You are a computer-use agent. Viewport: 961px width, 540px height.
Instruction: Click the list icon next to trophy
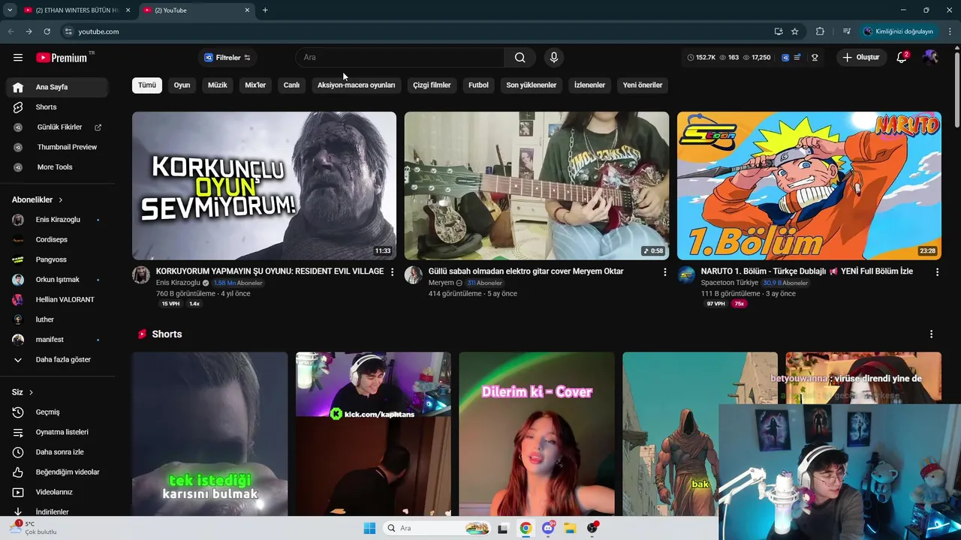pos(797,58)
